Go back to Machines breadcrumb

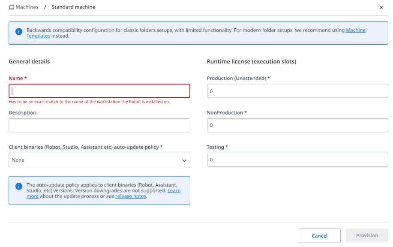[x=27, y=7]
